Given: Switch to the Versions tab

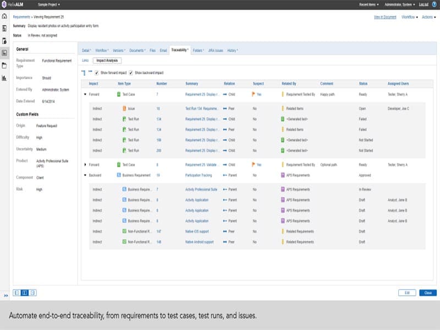Looking at the screenshot, I should tap(118, 50).
